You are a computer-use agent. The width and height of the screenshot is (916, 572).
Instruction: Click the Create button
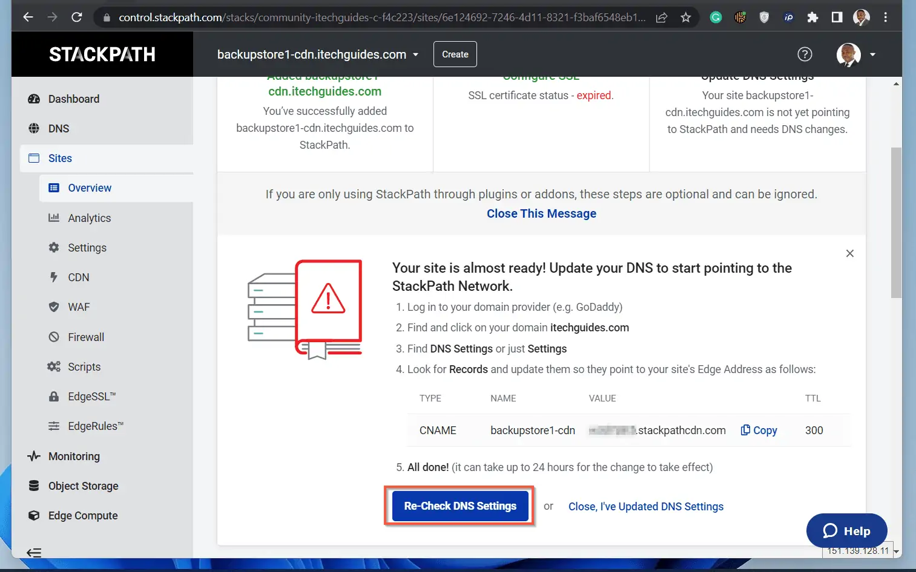pos(455,54)
